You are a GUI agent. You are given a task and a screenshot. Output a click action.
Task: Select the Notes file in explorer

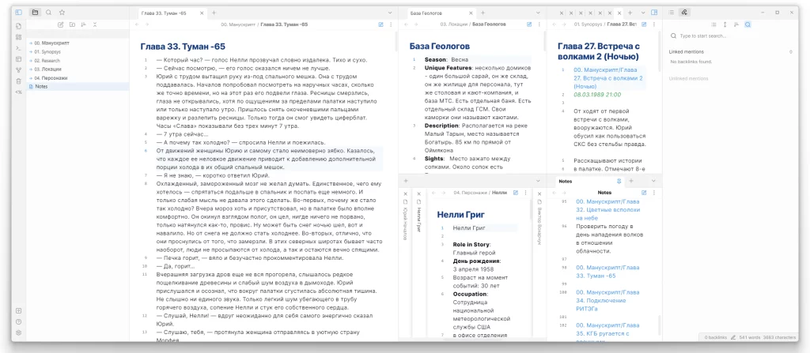tap(42, 86)
